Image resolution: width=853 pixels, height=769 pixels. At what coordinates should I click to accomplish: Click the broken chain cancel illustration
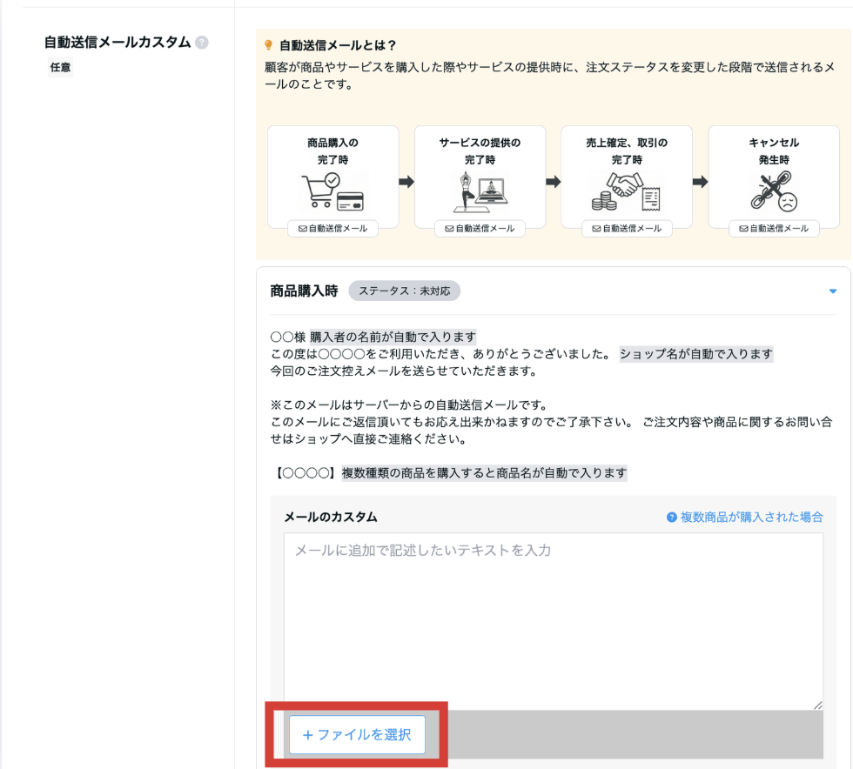coord(774,191)
